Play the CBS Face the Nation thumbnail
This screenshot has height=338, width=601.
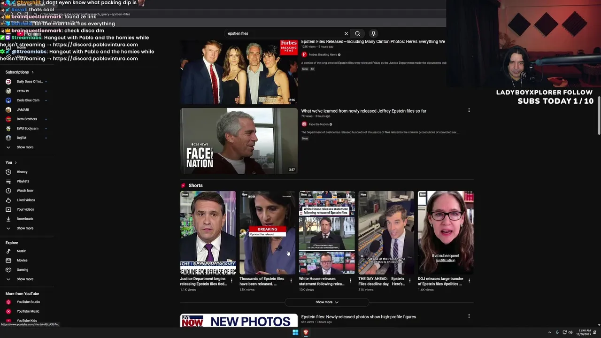pos(239,141)
